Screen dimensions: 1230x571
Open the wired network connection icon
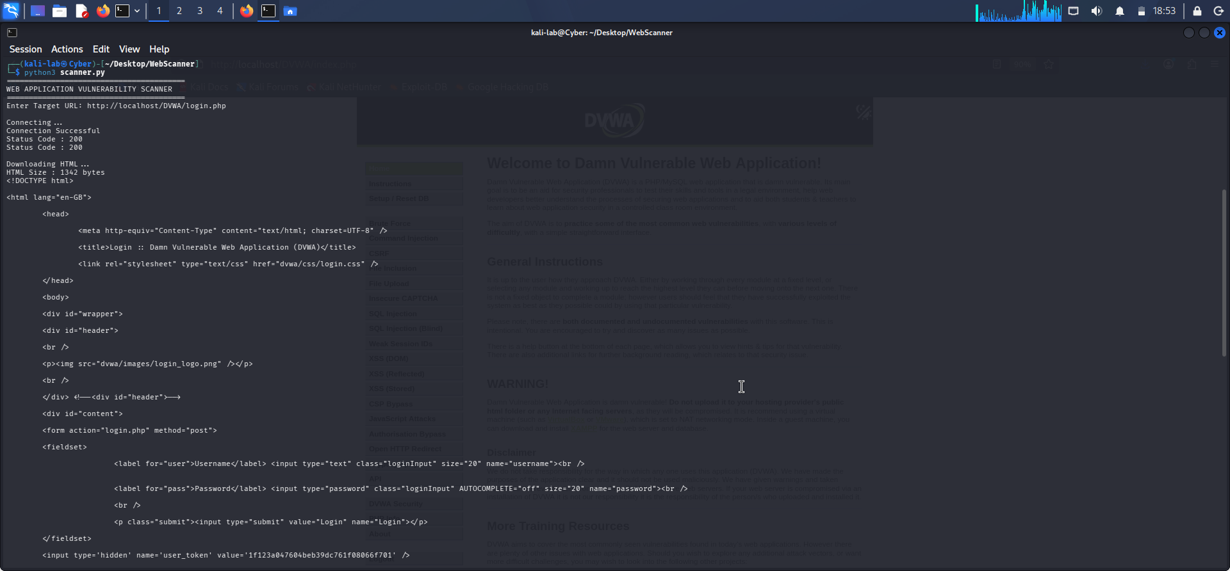tap(1074, 11)
